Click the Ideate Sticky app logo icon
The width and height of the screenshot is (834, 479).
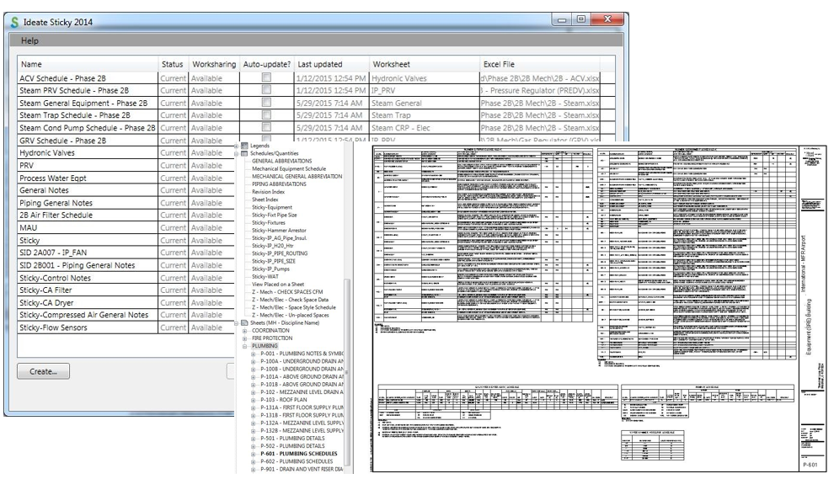[14, 22]
